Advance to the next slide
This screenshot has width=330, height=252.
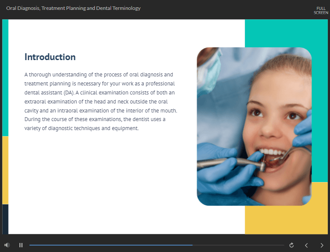[322, 245]
